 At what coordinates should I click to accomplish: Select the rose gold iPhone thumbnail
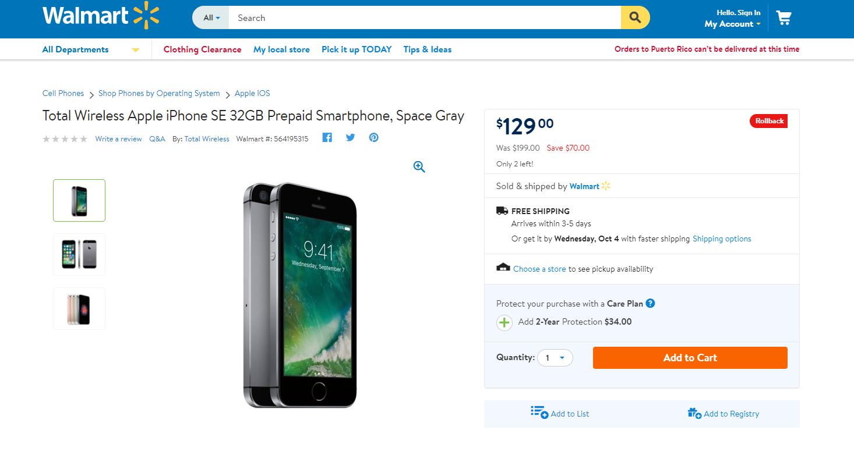(x=79, y=308)
